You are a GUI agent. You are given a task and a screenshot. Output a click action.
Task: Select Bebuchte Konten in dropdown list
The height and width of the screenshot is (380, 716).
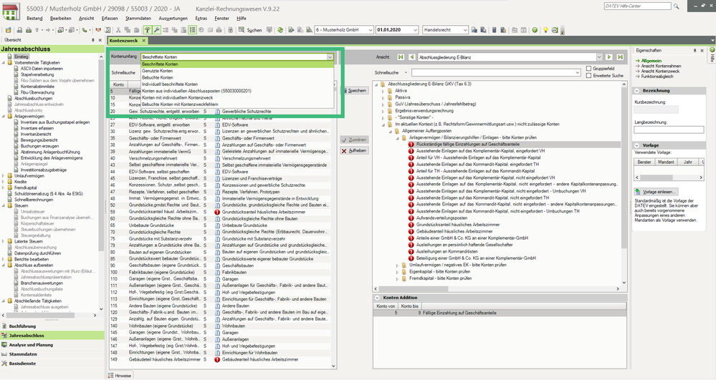[x=237, y=77]
